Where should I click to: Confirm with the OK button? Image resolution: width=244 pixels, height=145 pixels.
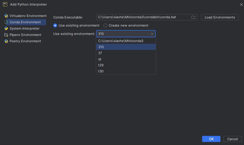(211, 139)
